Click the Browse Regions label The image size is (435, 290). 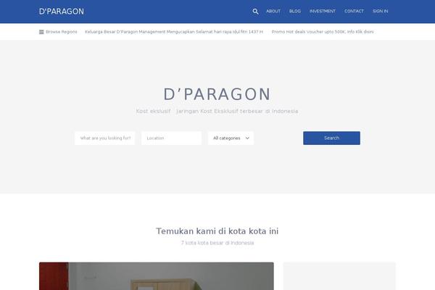pos(62,32)
